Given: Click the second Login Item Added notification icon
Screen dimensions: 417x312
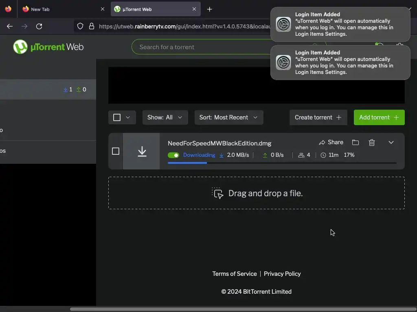Looking at the screenshot, I should (x=283, y=62).
